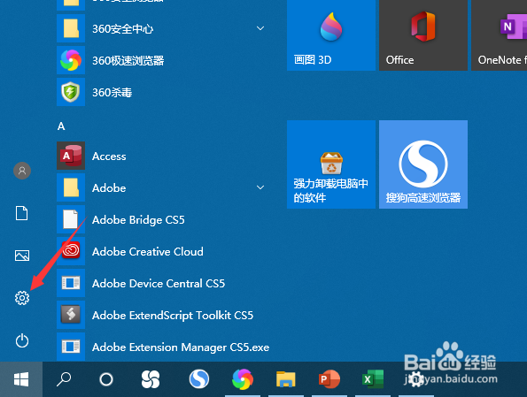Open Sogou browser from taskbar
The height and width of the screenshot is (397, 527).
click(x=199, y=379)
